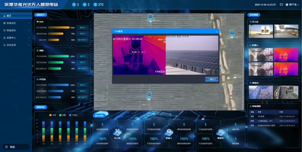
Task: Click the 98/100(个) box in 线路 50% row
Action: 82,69
